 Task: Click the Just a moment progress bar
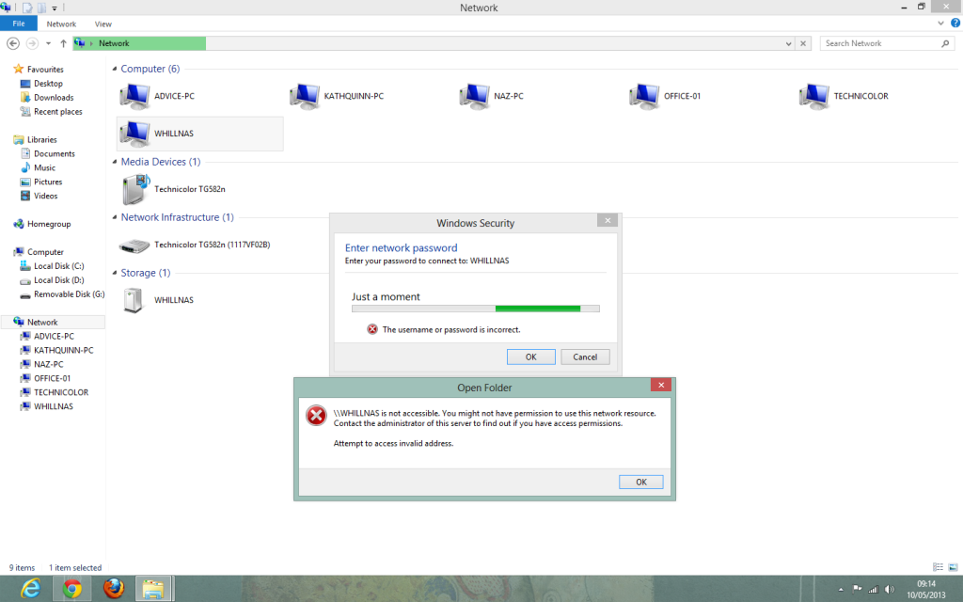tap(475, 308)
